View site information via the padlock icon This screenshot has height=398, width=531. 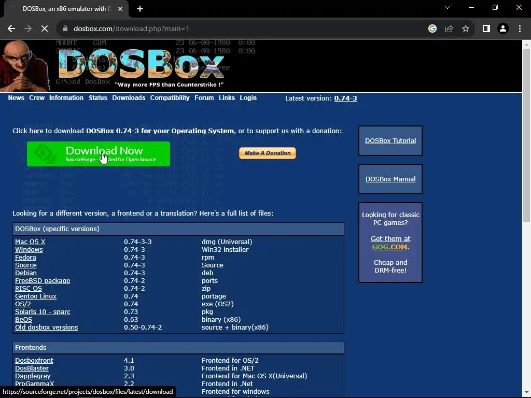point(65,29)
